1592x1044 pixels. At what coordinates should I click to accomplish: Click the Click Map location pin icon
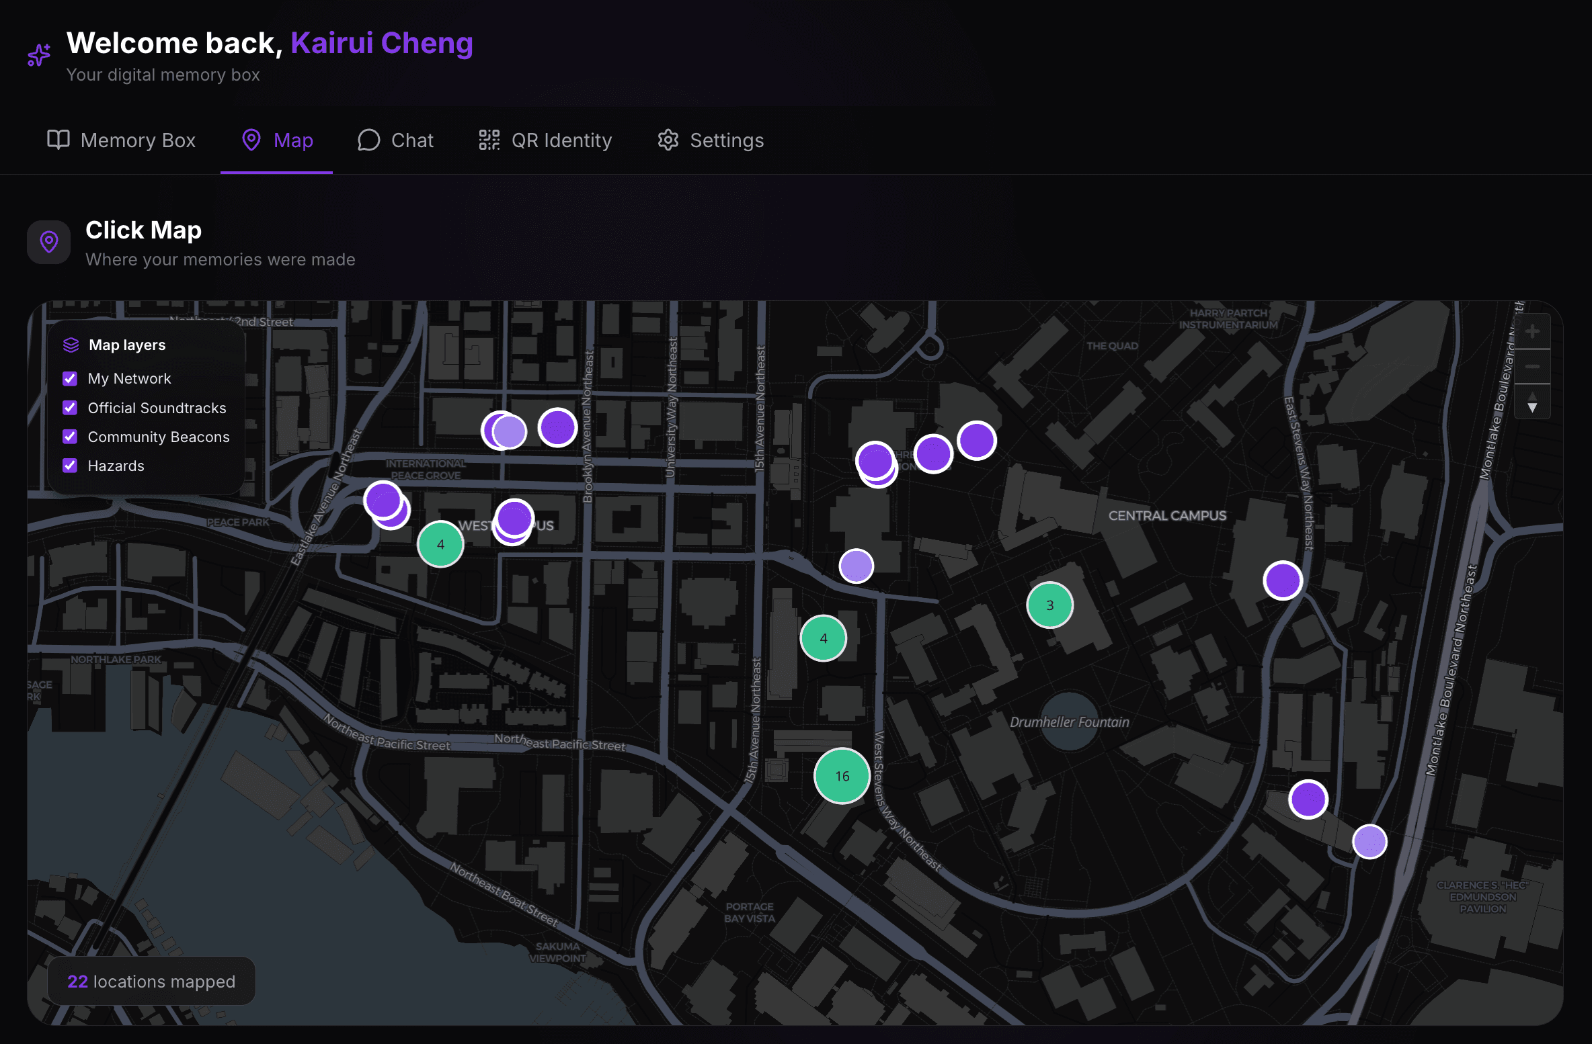[x=48, y=242]
